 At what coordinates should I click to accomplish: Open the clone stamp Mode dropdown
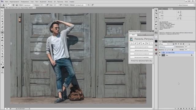click(28, 5)
